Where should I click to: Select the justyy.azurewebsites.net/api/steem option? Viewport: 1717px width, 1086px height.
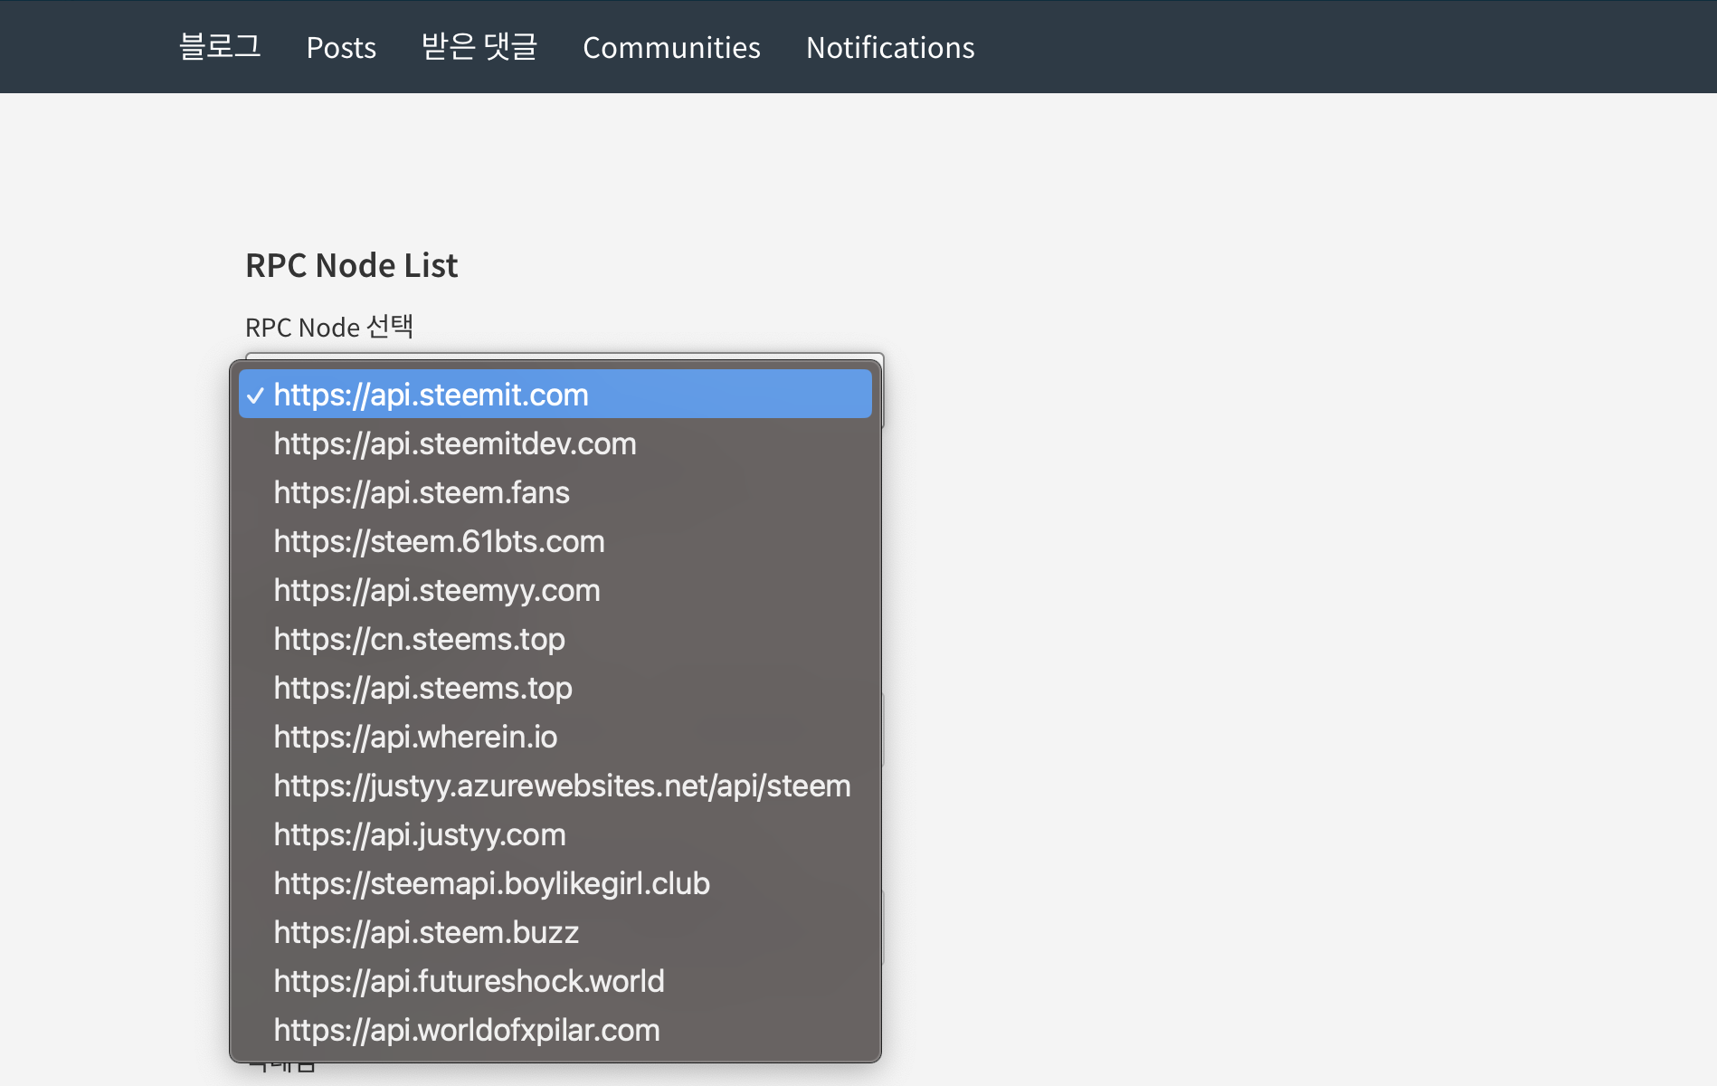(x=555, y=786)
